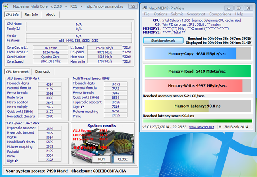
Task: Click the v2.01 version in status bar
Action: 147,127
